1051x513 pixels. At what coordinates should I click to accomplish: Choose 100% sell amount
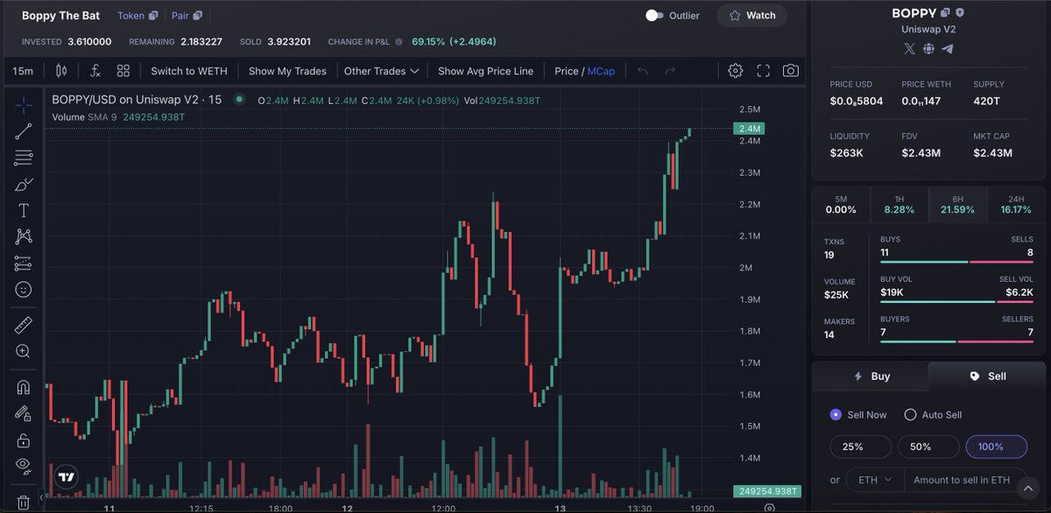point(997,446)
